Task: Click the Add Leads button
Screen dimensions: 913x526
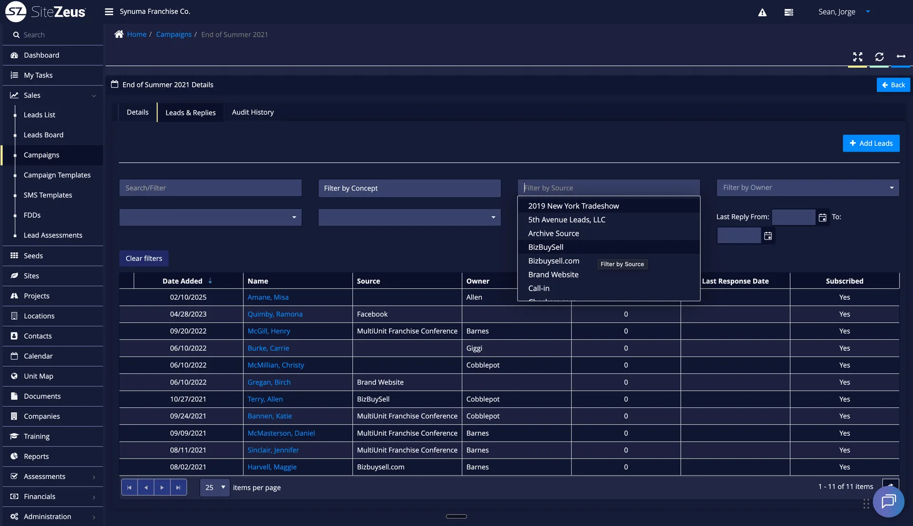Action: tap(871, 143)
